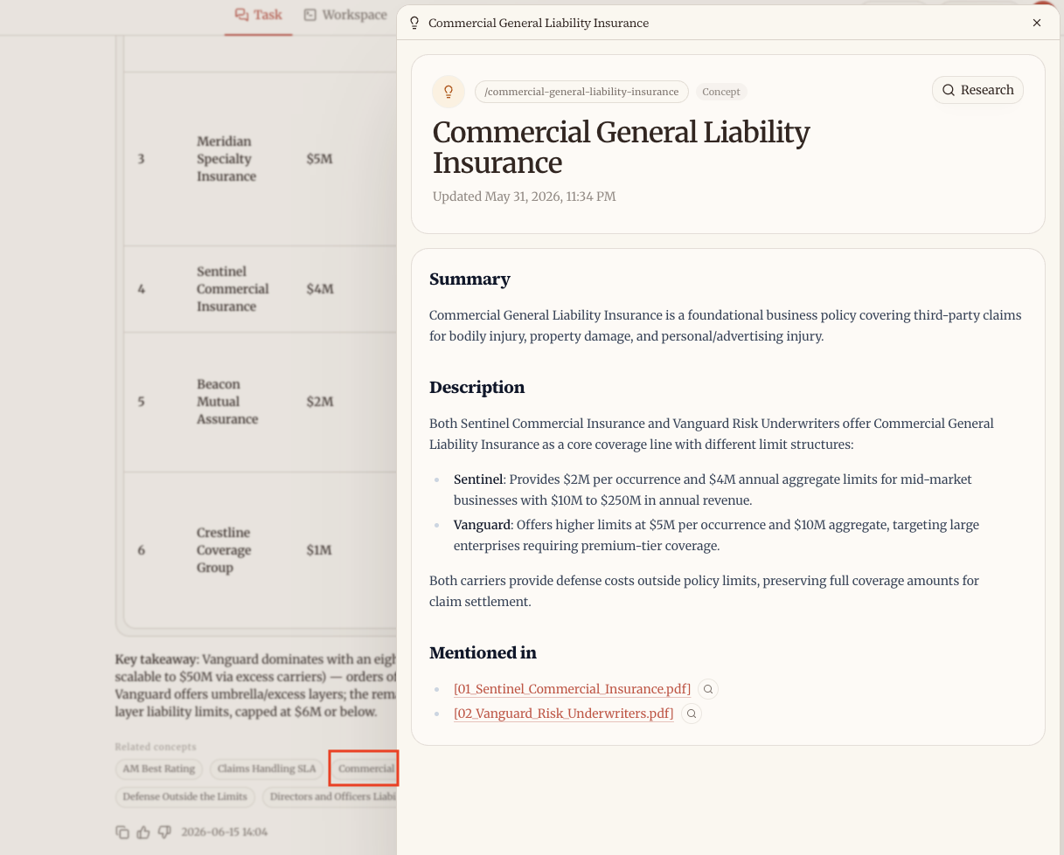Switch to the Task tab
Image resolution: width=1064 pixels, height=855 pixels.
259,15
